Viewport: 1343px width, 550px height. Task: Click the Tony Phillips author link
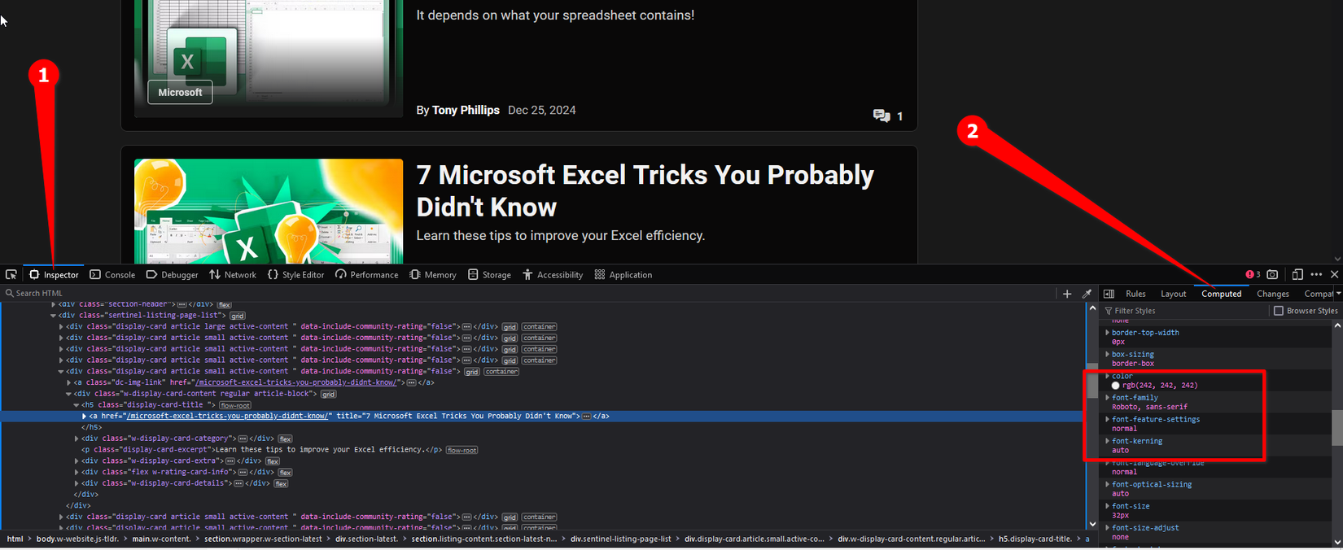click(x=466, y=110)
